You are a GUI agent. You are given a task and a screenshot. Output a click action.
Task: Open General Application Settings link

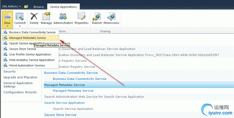coord(18,85)
